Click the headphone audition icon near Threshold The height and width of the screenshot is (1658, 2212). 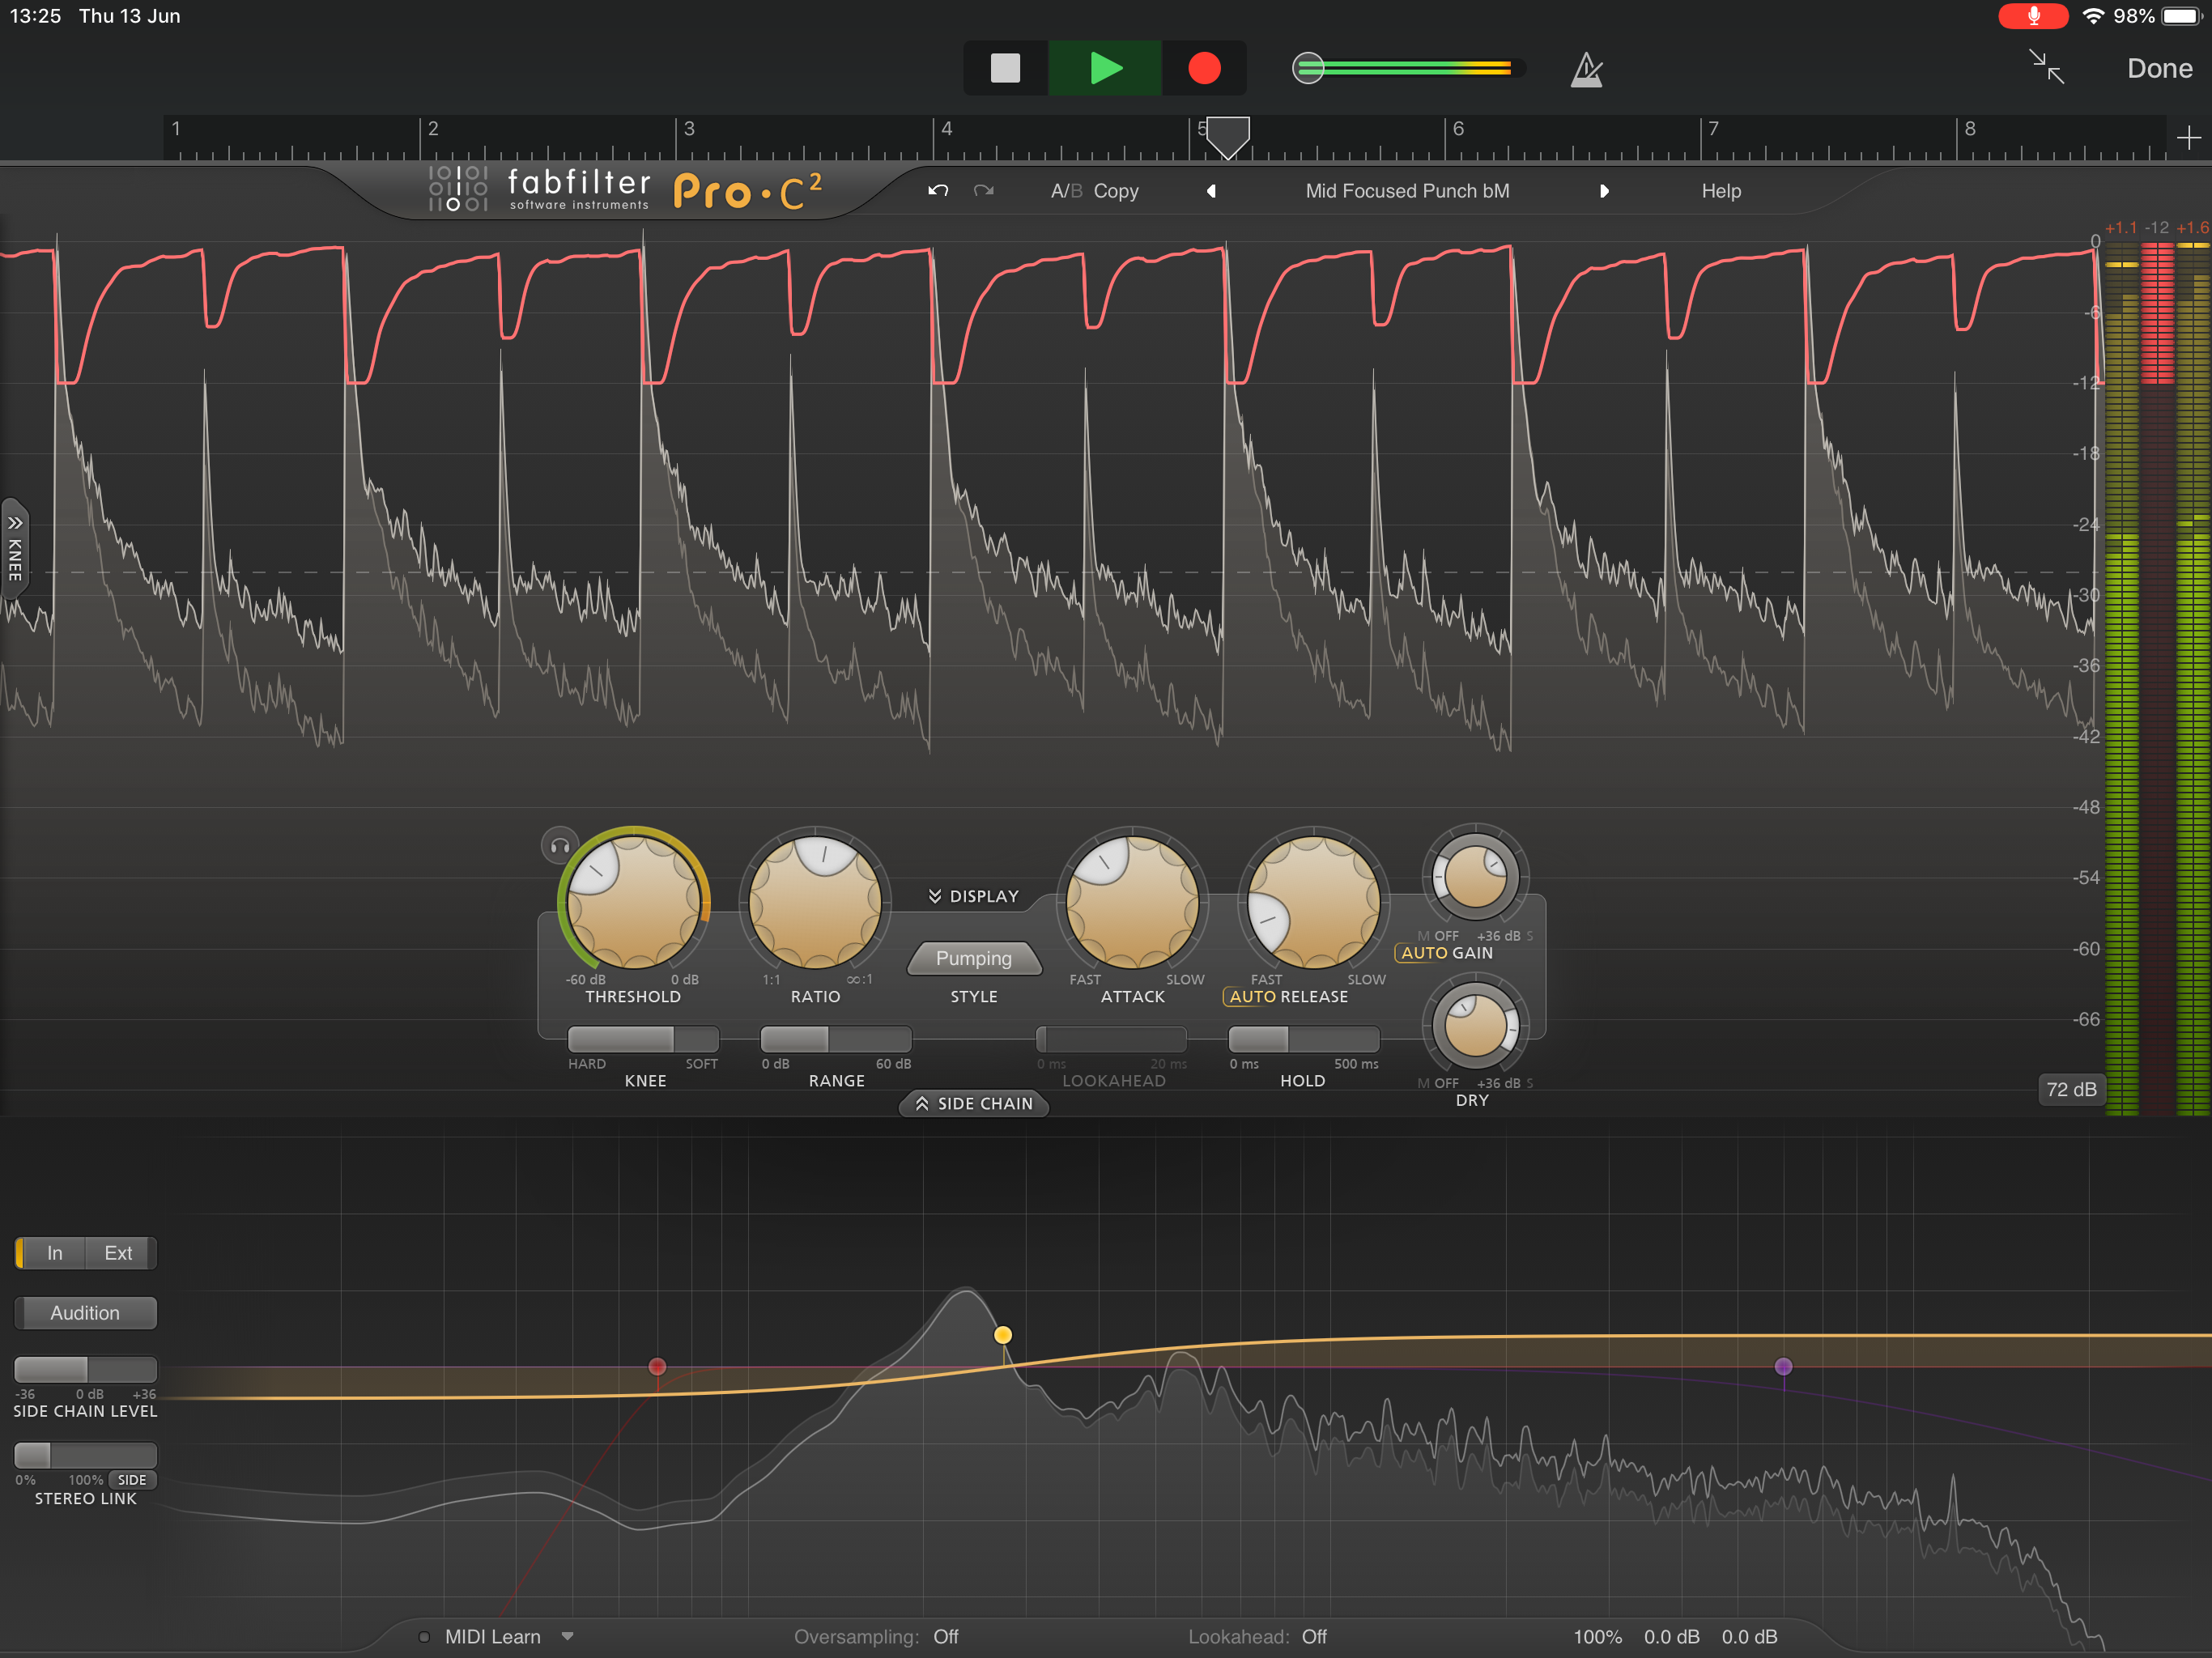click(559, 846)
